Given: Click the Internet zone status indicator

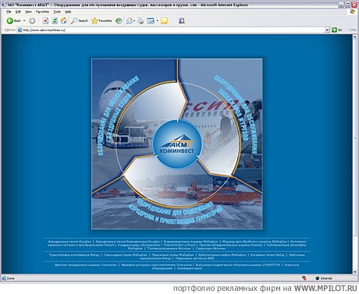Looking at the screenshot, I should 324,278.
